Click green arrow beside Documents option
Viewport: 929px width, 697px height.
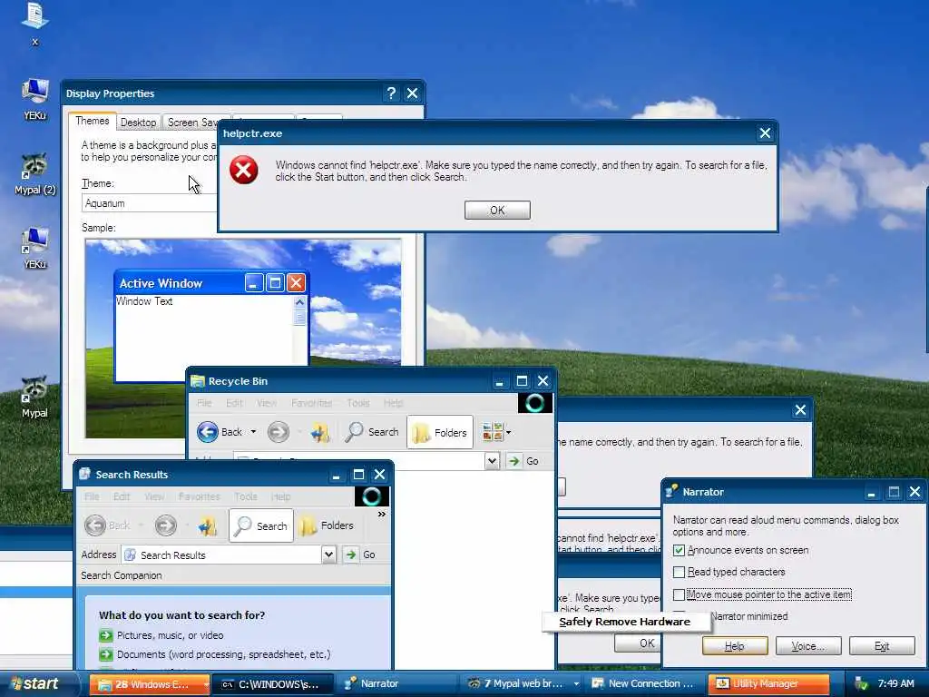click(106, 655)
